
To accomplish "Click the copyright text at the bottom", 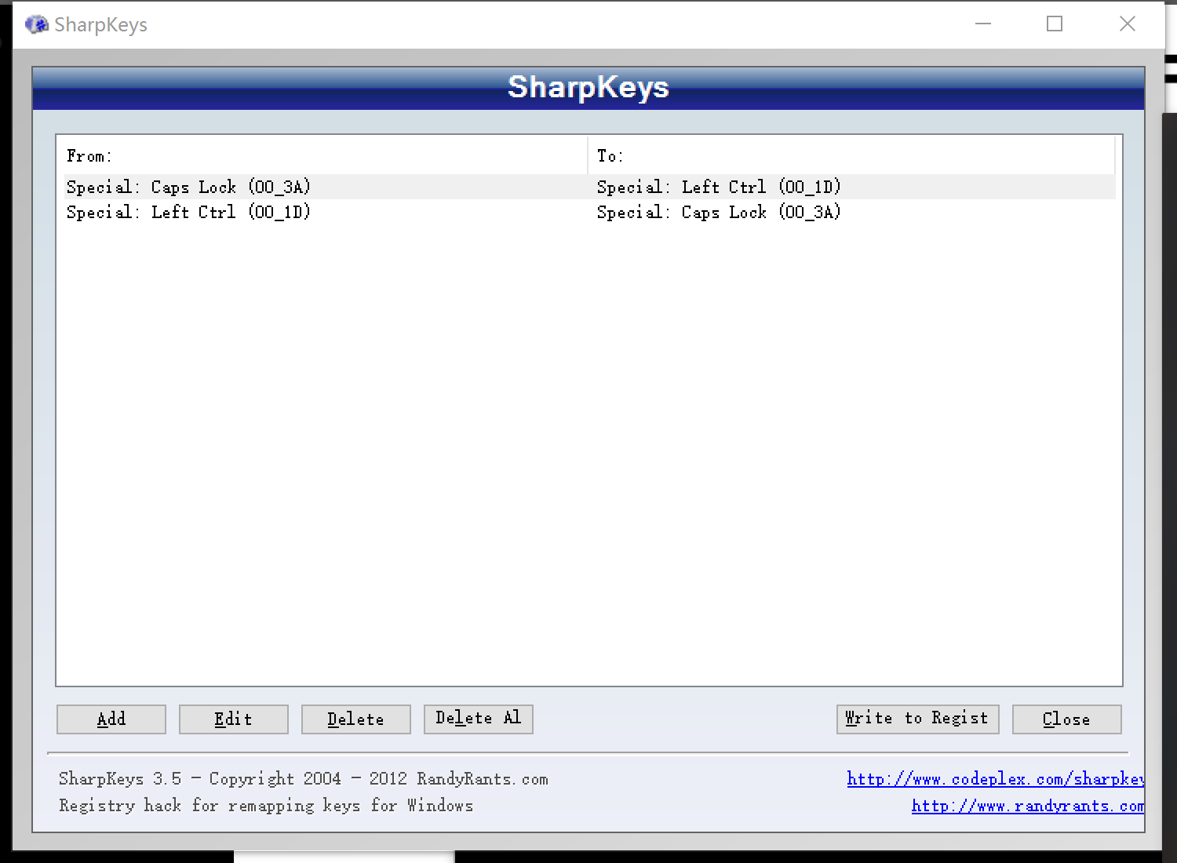I will pyautogui.click(x=303, y=778).
